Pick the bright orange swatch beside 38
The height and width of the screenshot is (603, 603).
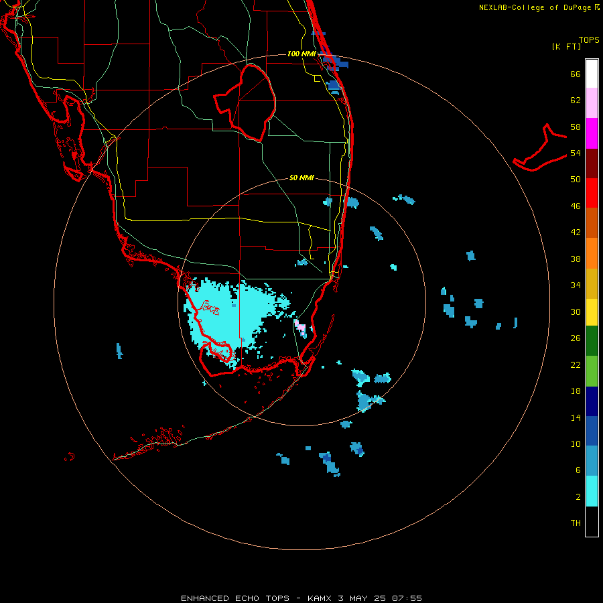pos(592,253)
